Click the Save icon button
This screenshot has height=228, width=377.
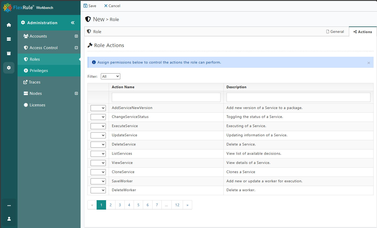tap(90, 6)
